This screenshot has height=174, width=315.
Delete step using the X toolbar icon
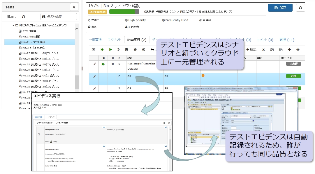[x=263, y=50]
